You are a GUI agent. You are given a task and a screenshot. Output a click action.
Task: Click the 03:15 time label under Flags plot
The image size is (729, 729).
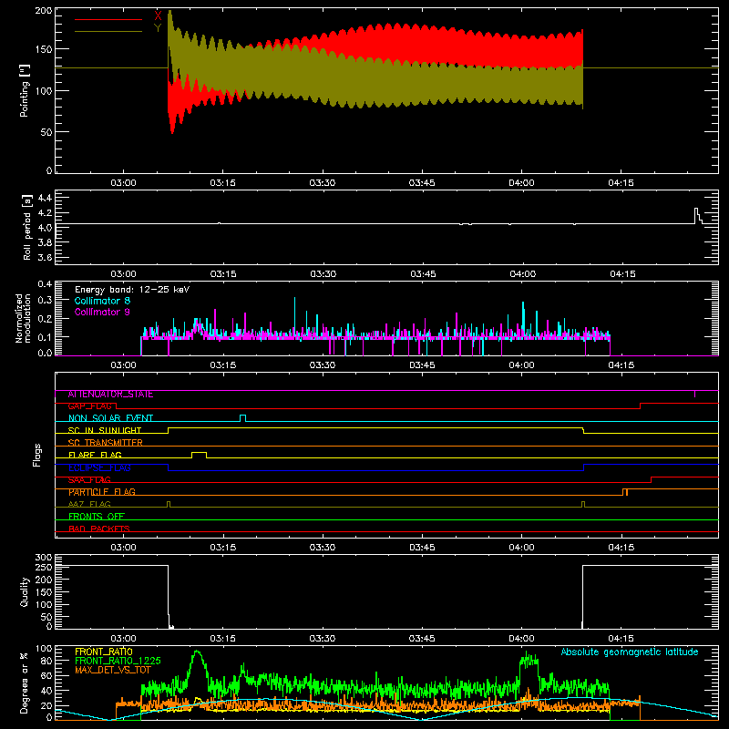[x=222, y=548]
